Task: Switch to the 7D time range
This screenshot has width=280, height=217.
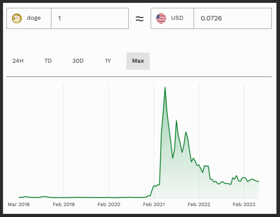Action: [x=48, y=61]
